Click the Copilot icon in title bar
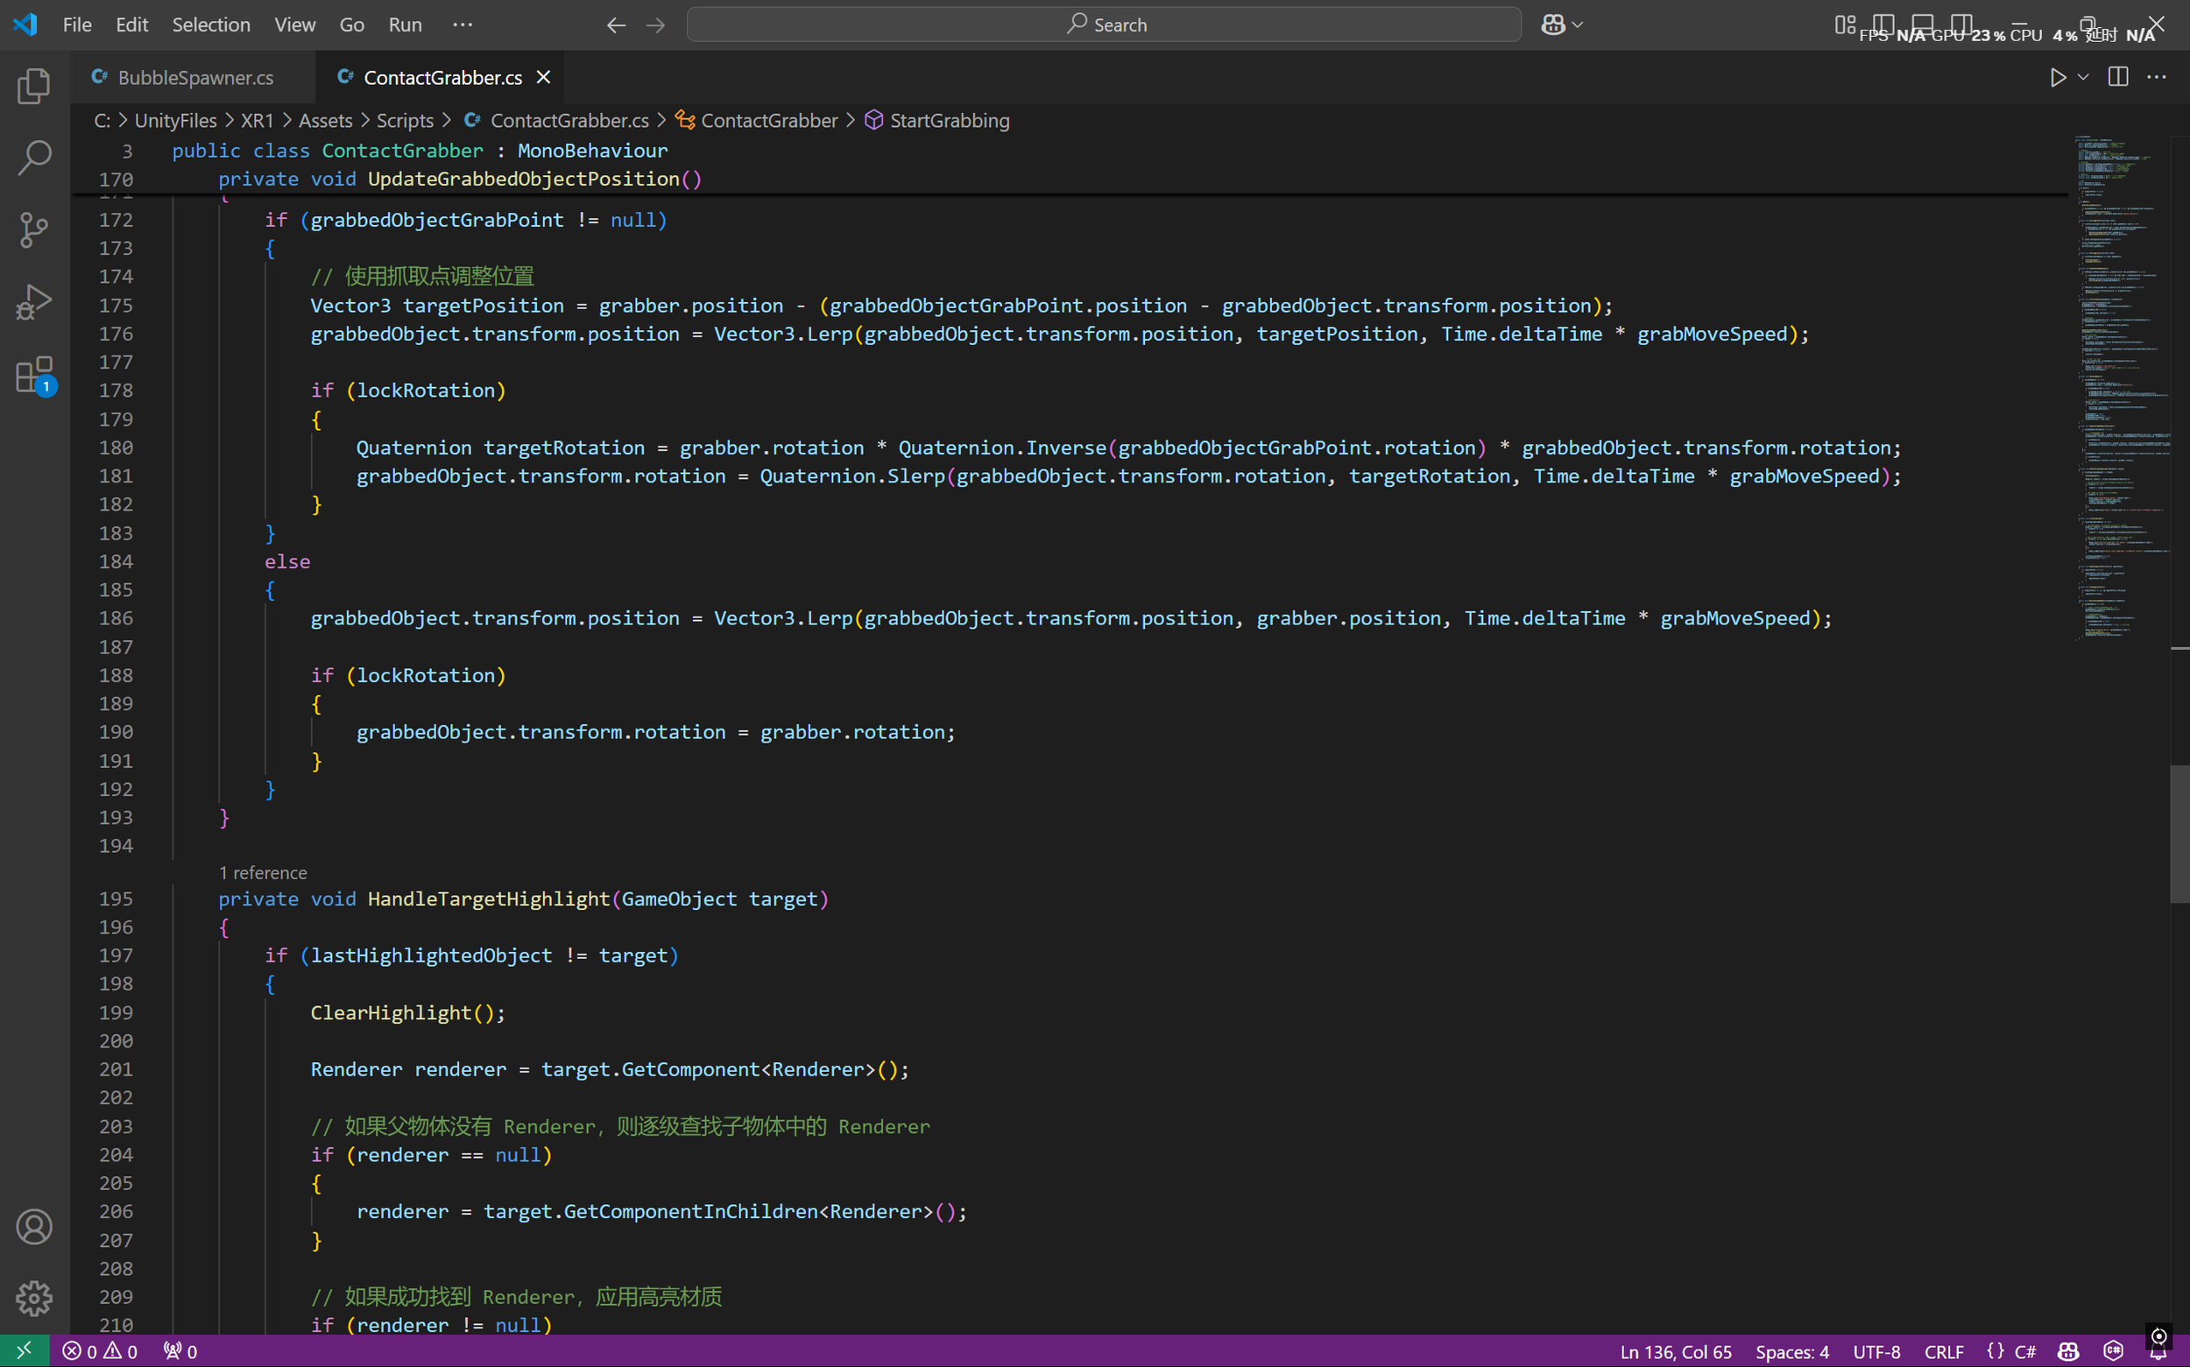Viewport: 2190px width, 1367px height. pyautogui.click(x=1552, y=25)
